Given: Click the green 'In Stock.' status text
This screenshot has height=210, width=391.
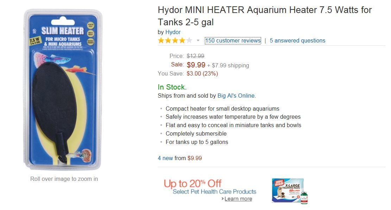Looking at the screenshot, I should [172, 87].
